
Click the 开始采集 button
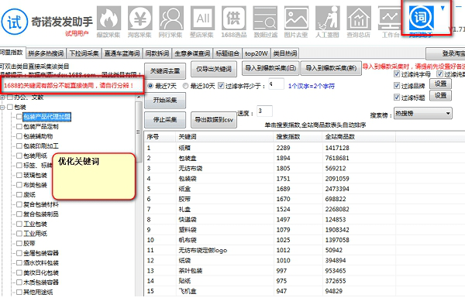(165, 100)
